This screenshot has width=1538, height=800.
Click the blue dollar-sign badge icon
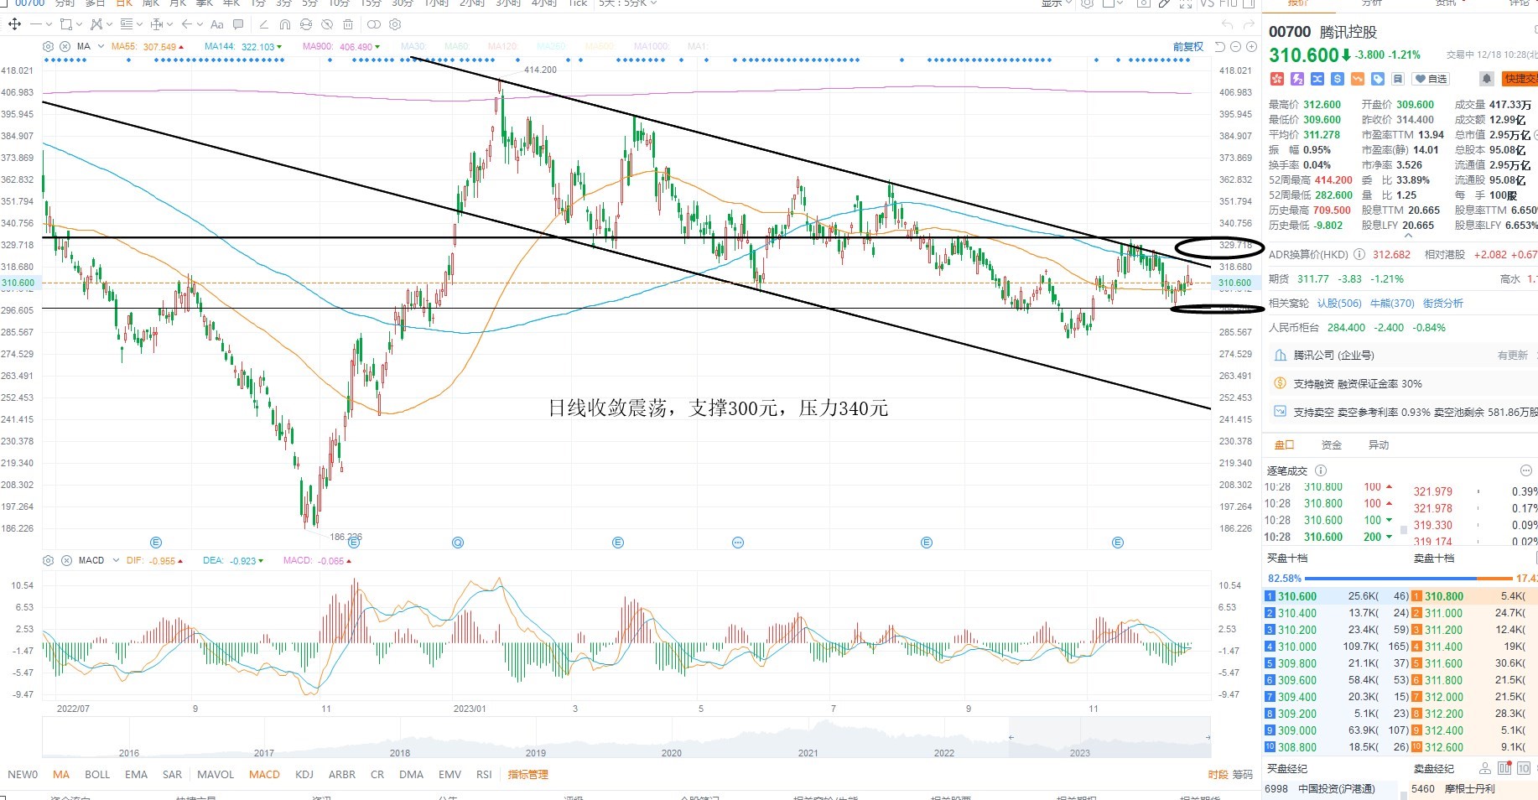click(1338, 79)
